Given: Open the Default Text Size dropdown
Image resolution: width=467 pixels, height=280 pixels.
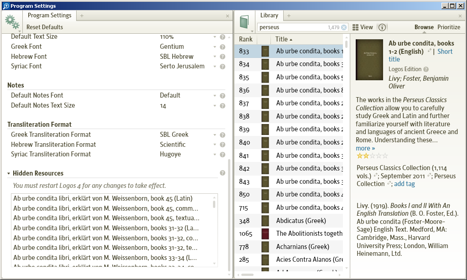Looking at the screenshot, I should [215, 37].
